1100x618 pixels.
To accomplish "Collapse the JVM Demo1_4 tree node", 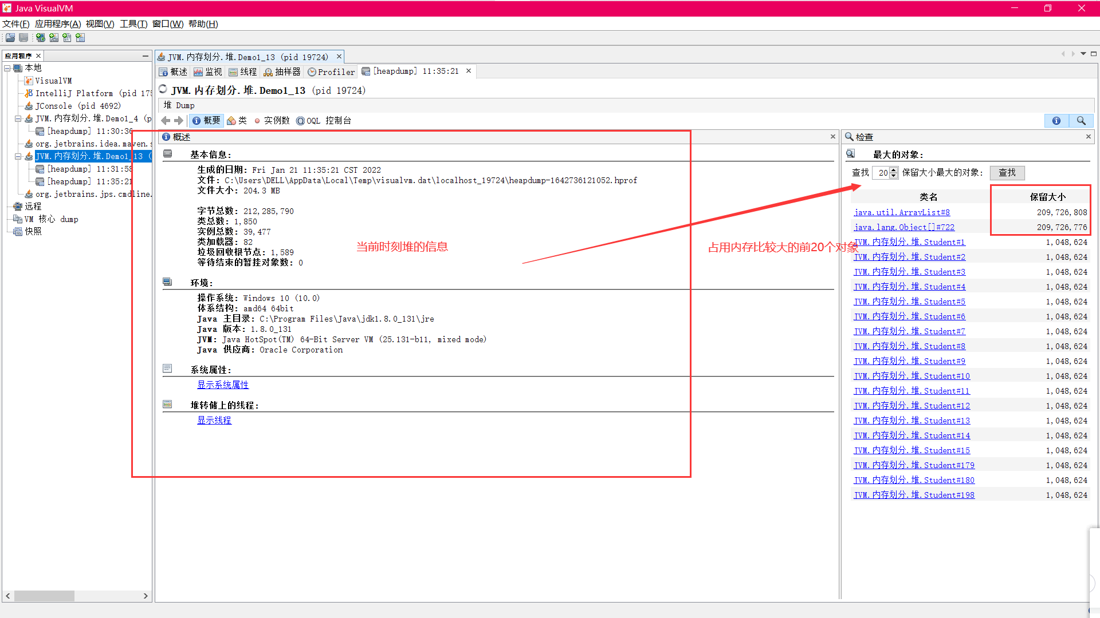I will point(18,118).
